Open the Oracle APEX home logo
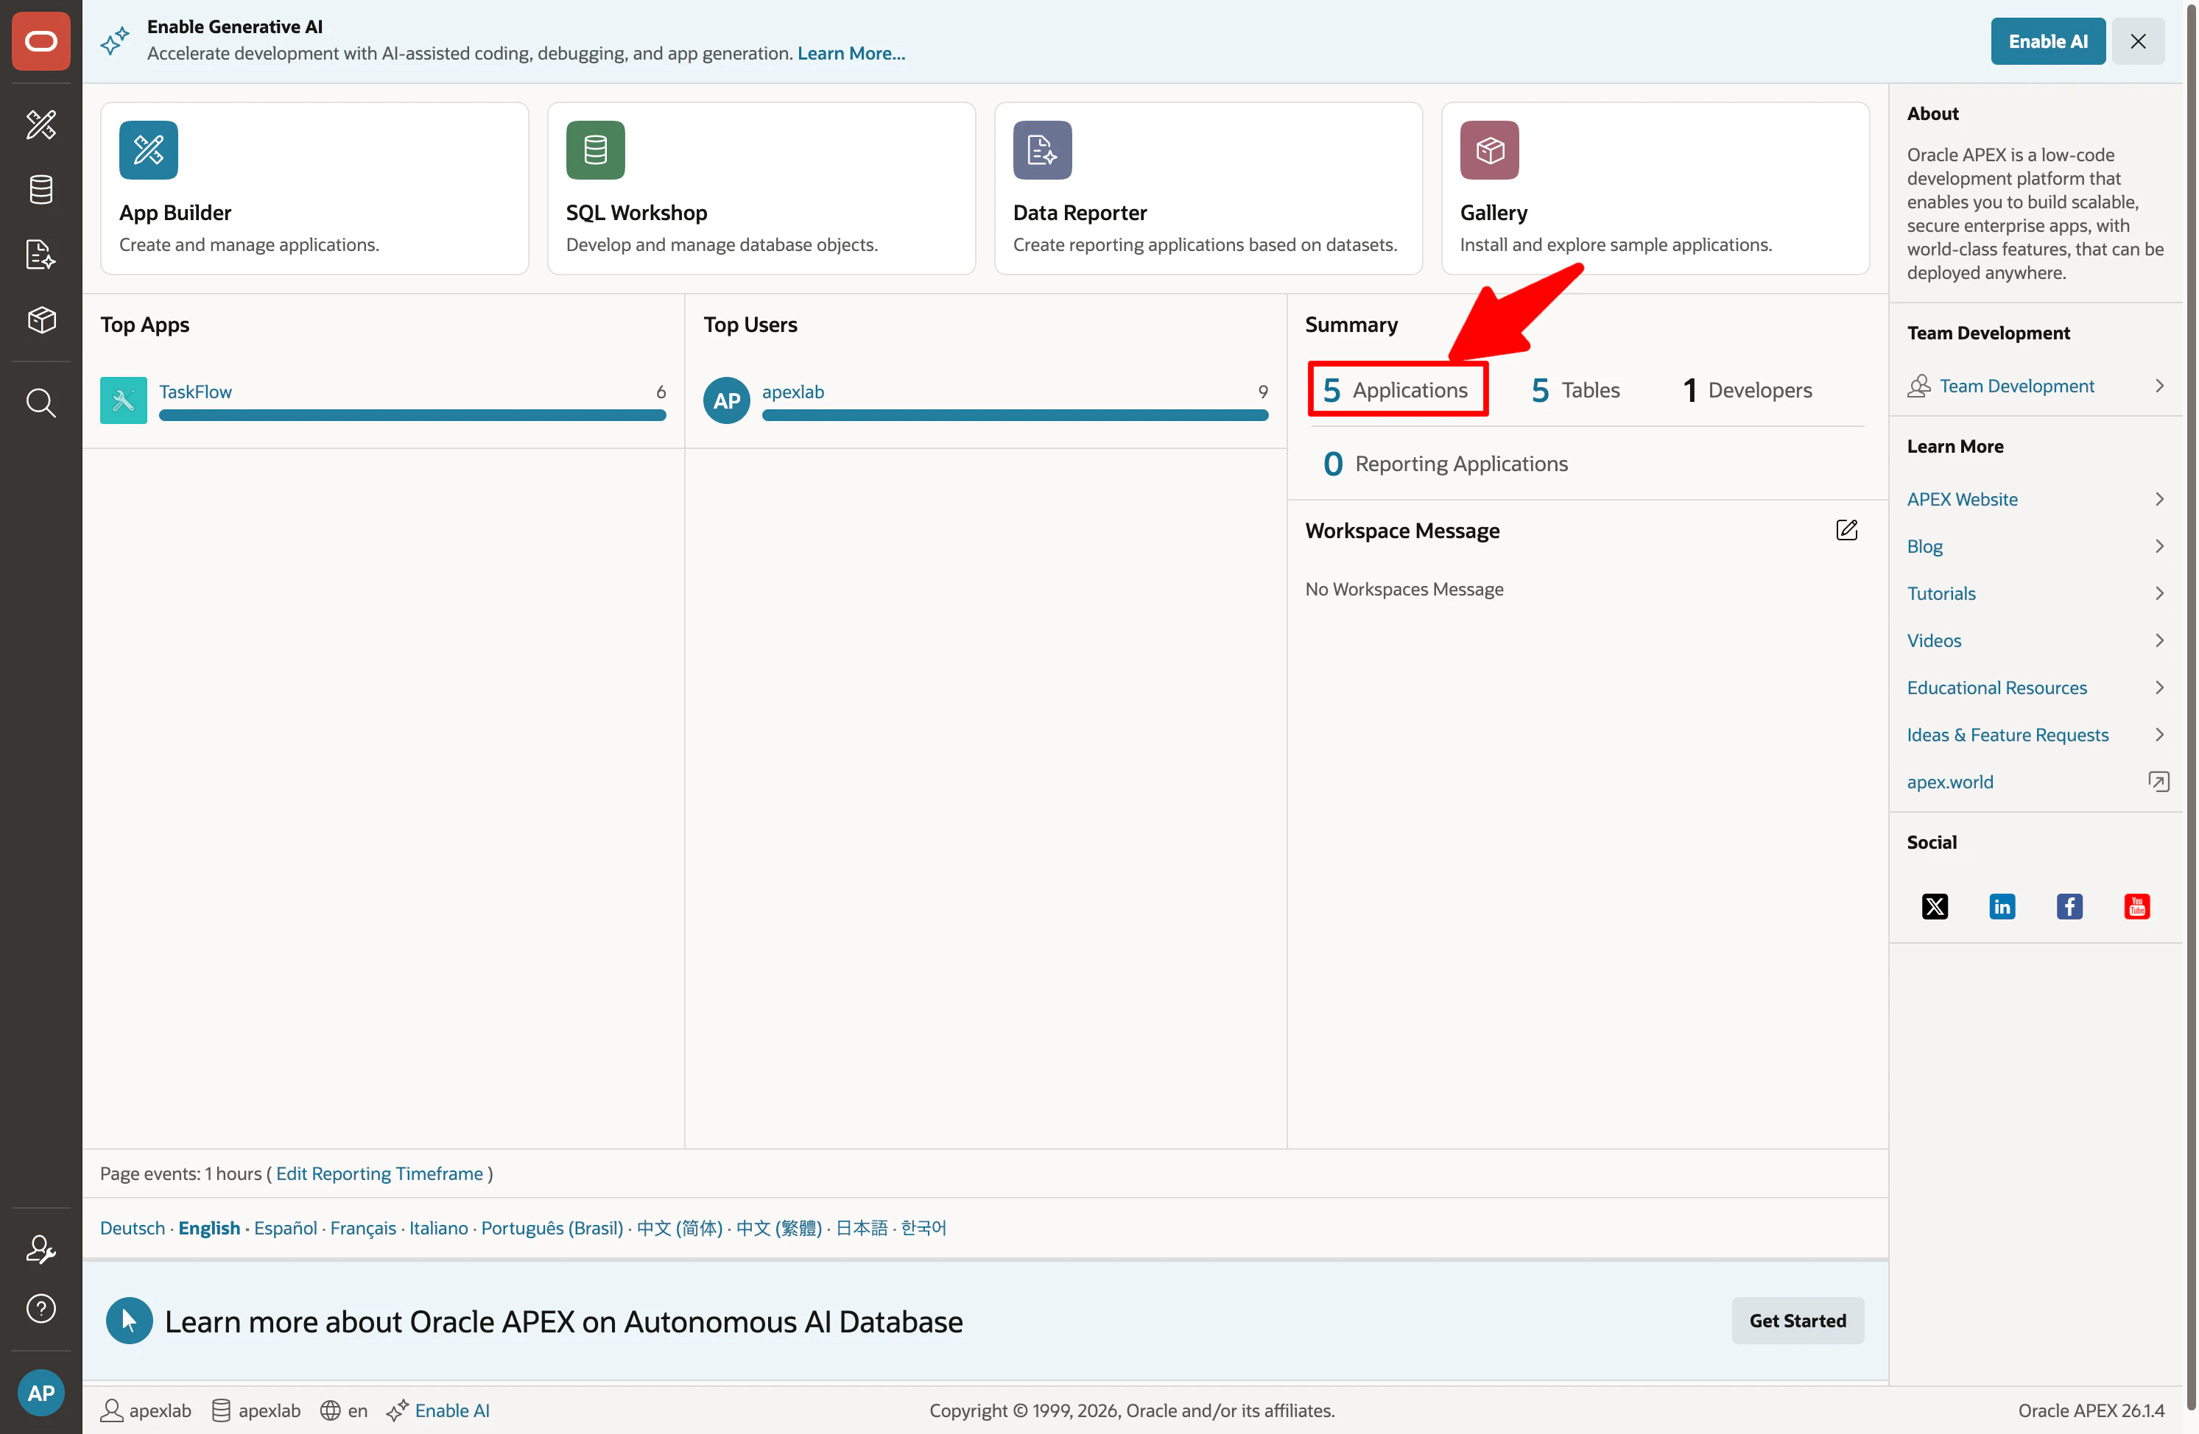2199x1434 pixels. (x=41, y=40)
